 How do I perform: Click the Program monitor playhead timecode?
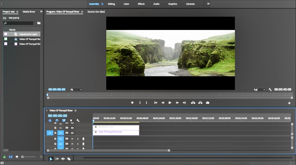point(57,90)
